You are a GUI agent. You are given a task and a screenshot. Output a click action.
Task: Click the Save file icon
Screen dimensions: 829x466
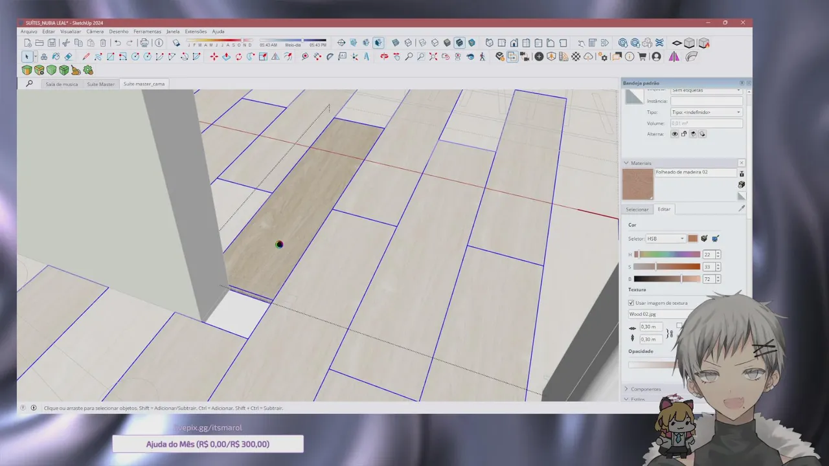pos(51,43)
